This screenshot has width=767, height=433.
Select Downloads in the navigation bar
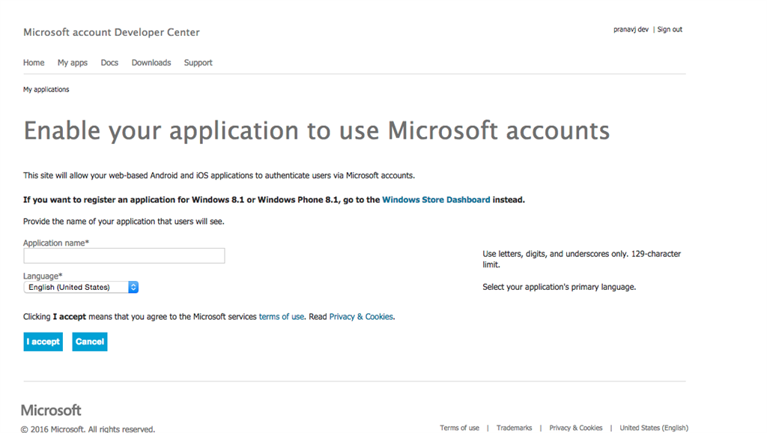tap(151, 63)
